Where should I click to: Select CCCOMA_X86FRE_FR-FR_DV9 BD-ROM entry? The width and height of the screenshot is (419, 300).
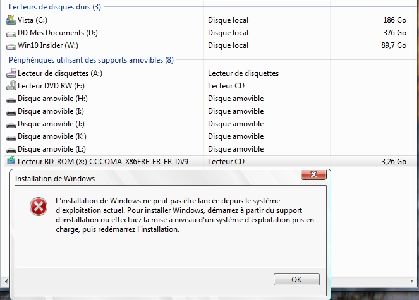[103, 162]
